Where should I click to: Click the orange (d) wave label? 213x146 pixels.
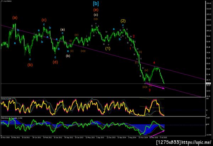[x=55, y=62]
